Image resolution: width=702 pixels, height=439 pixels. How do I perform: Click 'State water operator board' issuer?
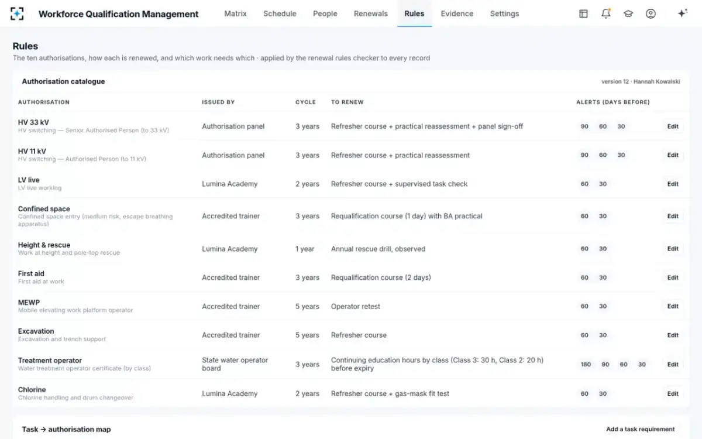pyautogui.click(x=235, y=364)
